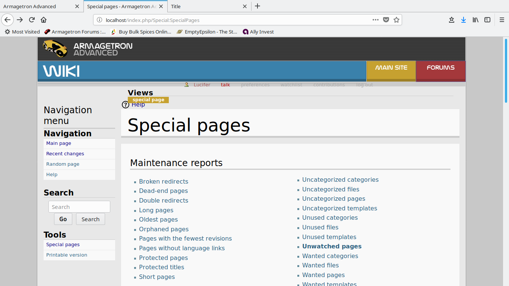Screen dimensions: 509x286
Task: Open the downloads panel arrow
Action: [x=463, y=20]
